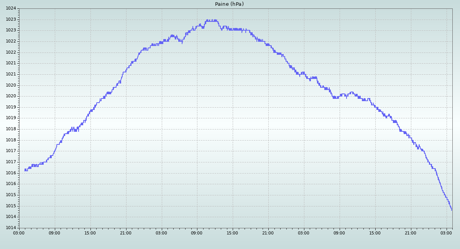Select the 1024 label on the pressure axis

(11, 8)
